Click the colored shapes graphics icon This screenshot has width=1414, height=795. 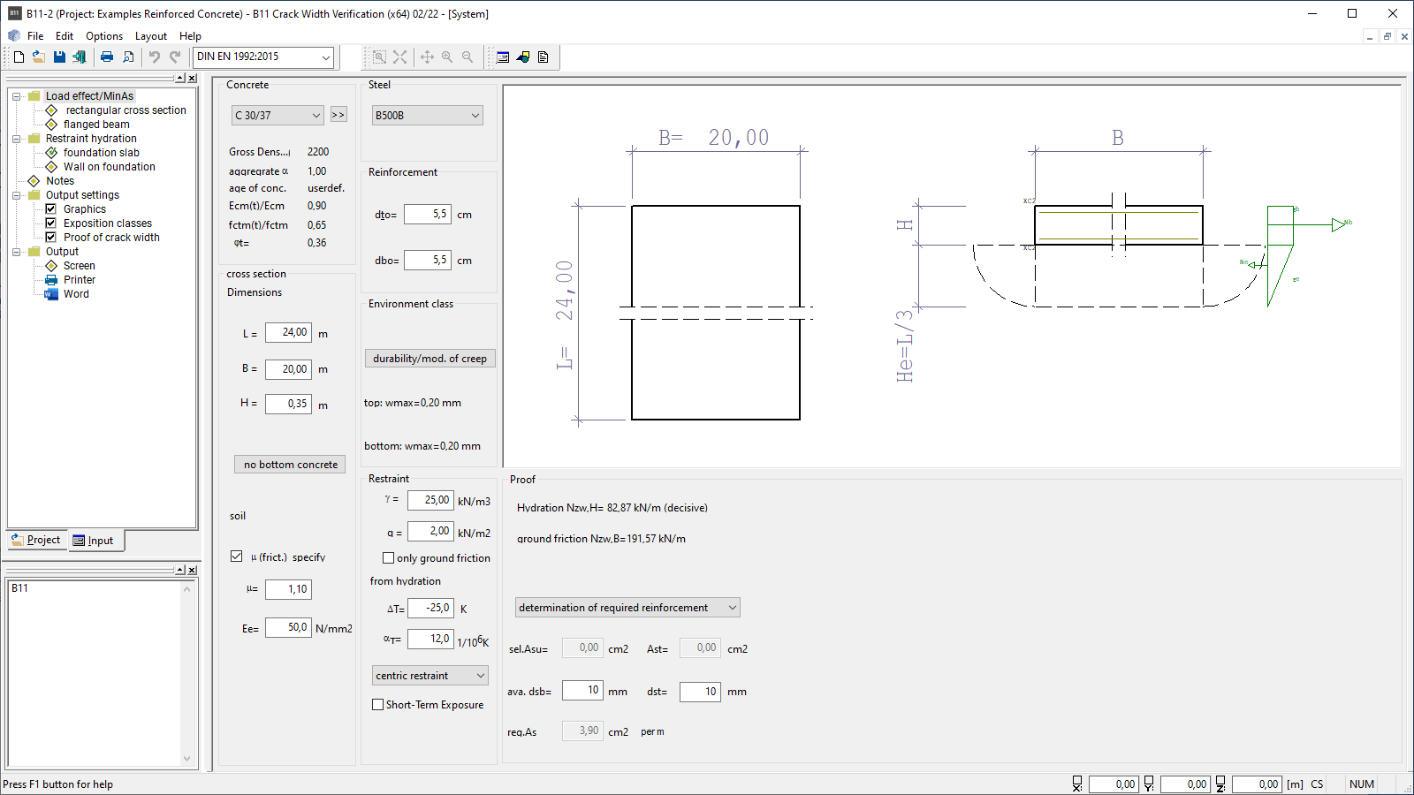523,57
